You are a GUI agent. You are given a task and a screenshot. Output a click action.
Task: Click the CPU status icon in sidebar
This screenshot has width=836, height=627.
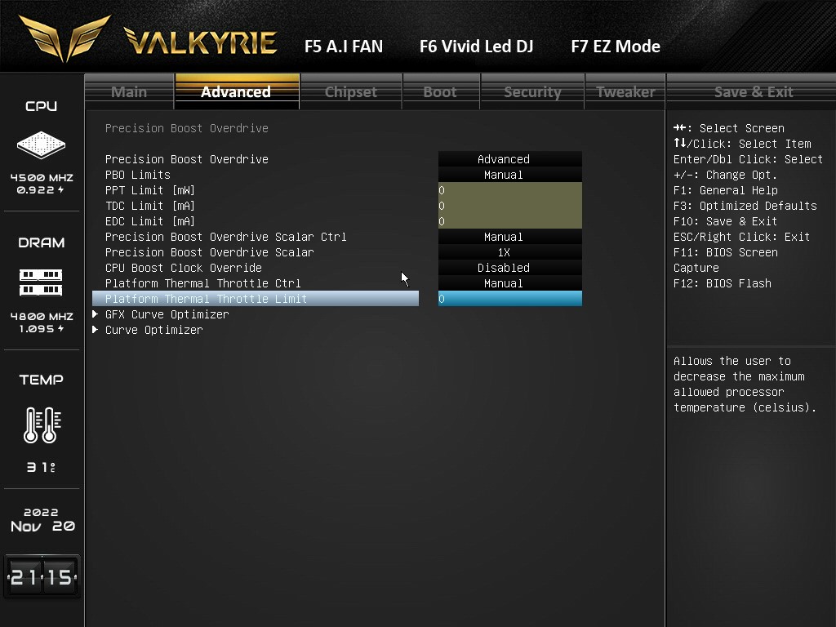[41, 144]
